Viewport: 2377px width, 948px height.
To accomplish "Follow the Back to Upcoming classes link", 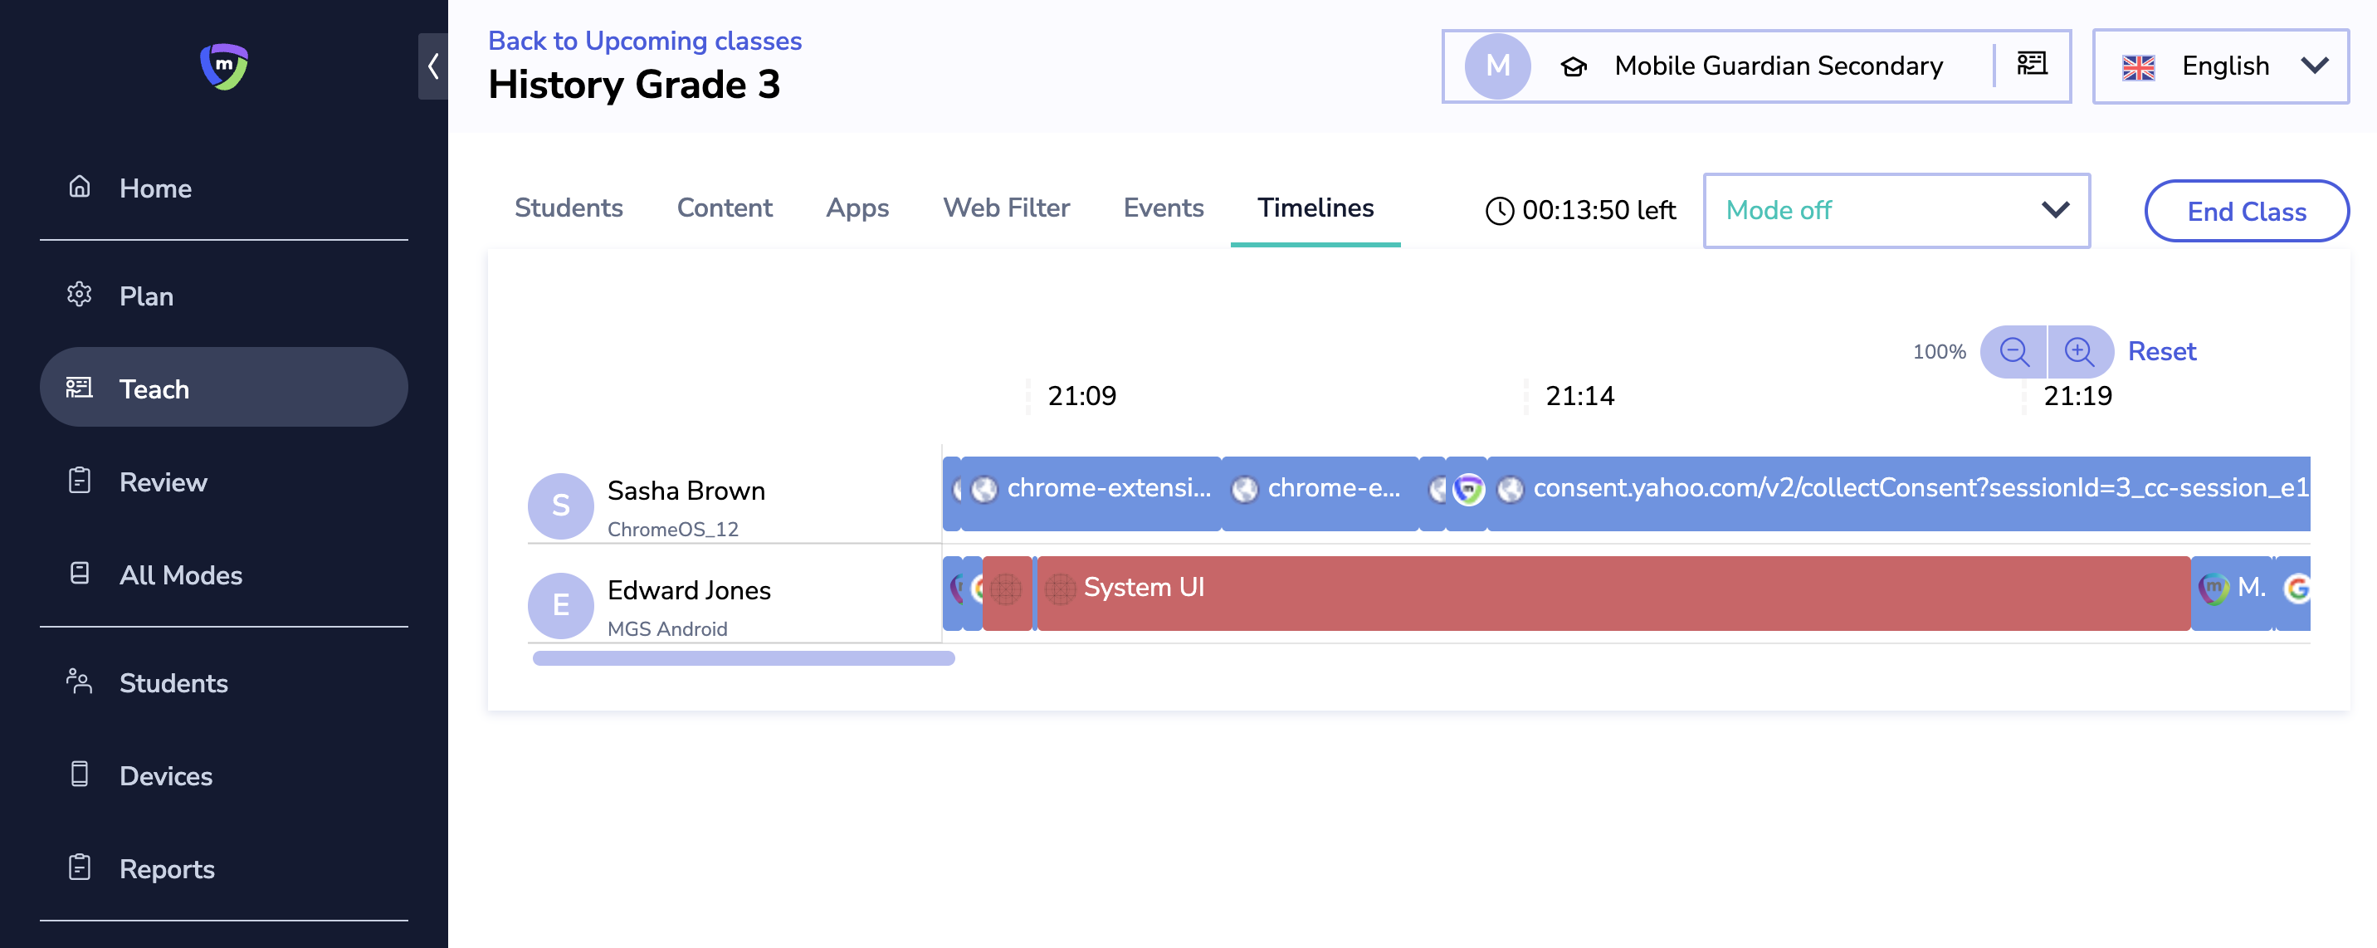I will click(644, 41).
